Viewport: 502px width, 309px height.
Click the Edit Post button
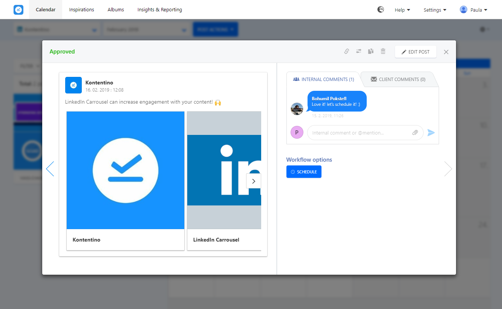coord(415,52)
